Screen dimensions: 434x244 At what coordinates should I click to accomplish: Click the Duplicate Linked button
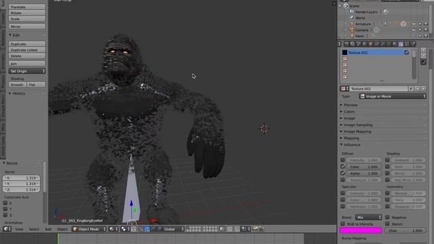coord(27,50)
